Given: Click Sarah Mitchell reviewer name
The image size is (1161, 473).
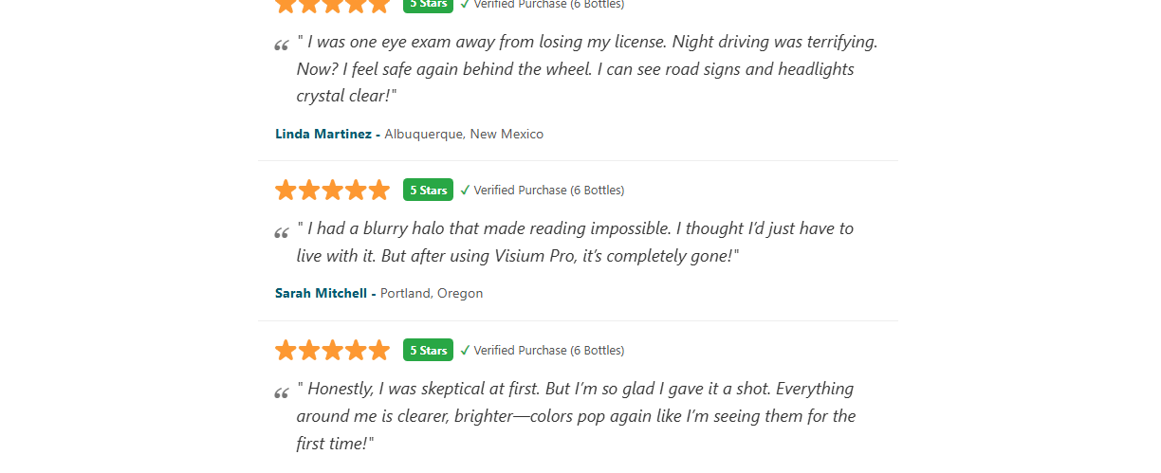Looking at the screenshot, I should tap(321, 294).
